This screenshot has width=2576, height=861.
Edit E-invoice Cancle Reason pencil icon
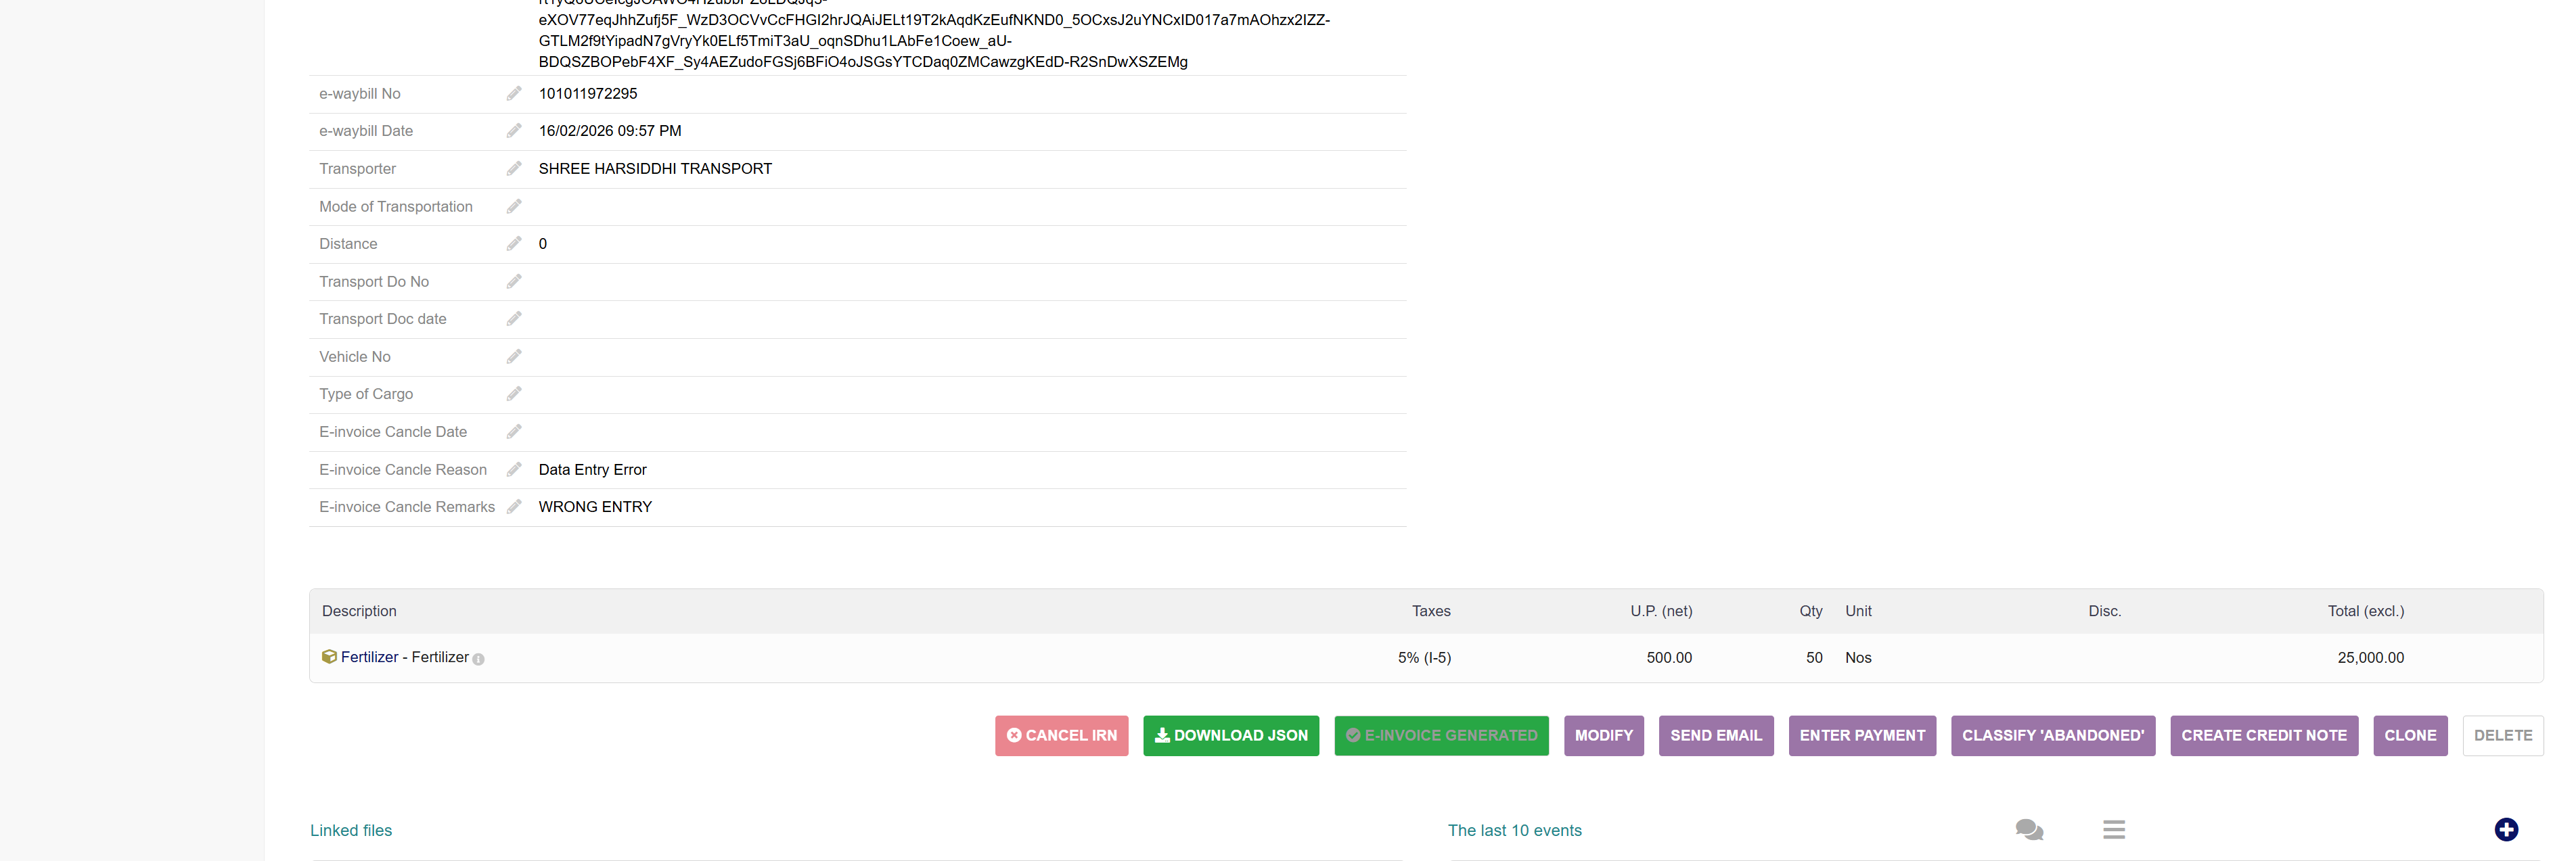514,470
